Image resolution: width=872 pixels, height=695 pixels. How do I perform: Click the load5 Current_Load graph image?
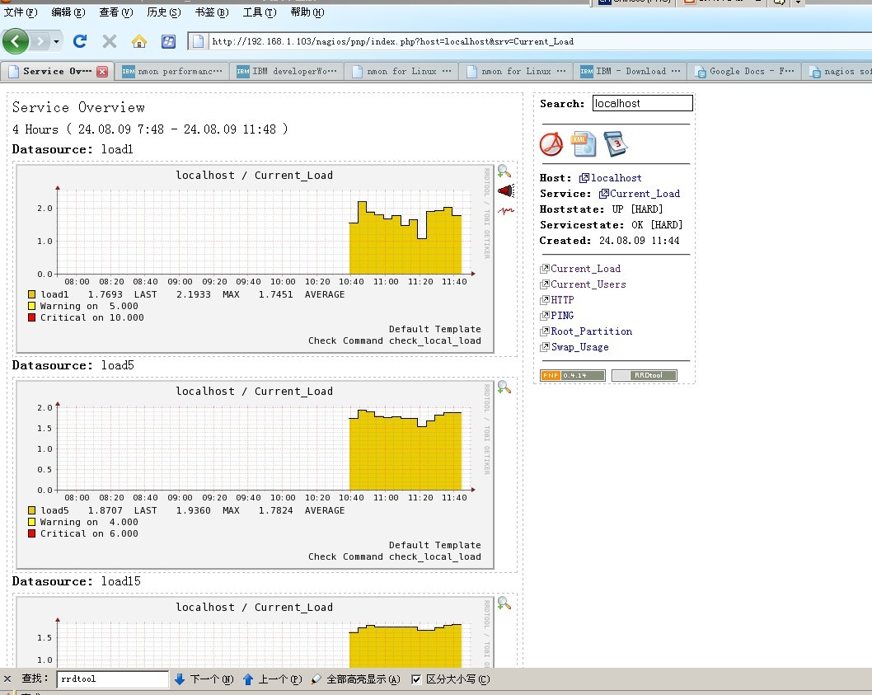point(255,474)
